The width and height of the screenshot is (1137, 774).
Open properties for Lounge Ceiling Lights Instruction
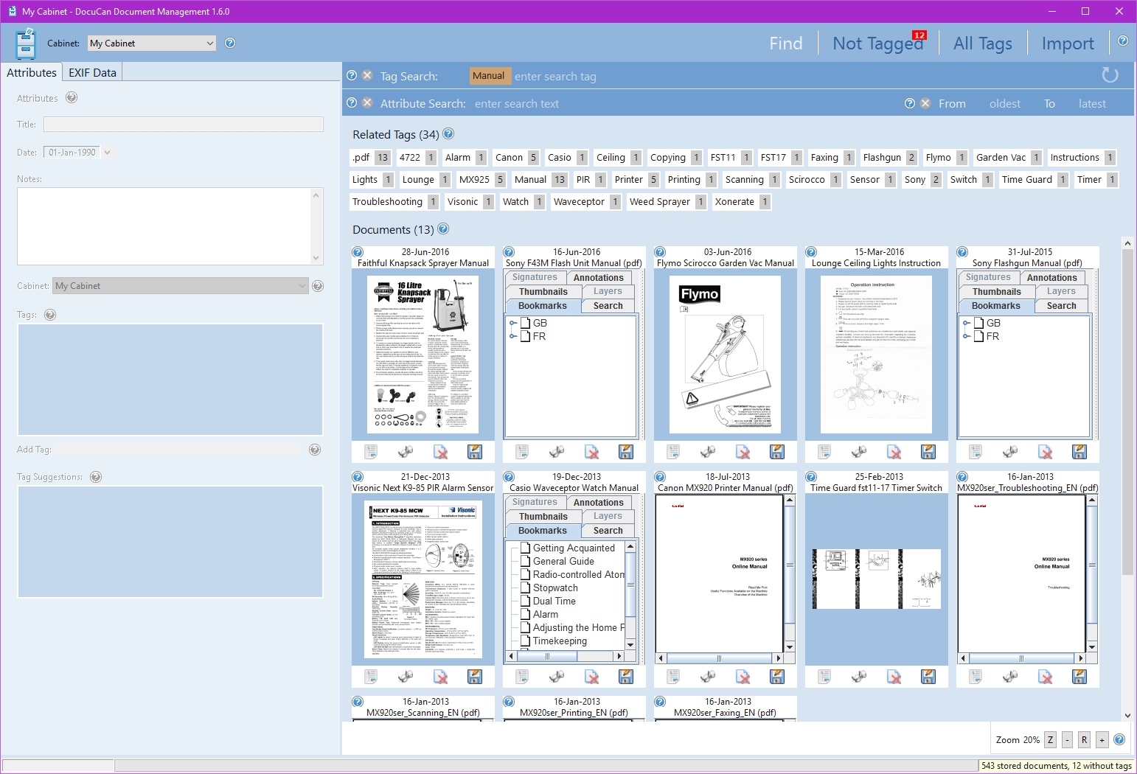click(x=824, y=451)
